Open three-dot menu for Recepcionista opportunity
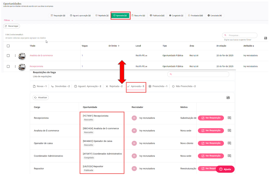Viewport: 270px width, 175px height. (x=15, y=66)
